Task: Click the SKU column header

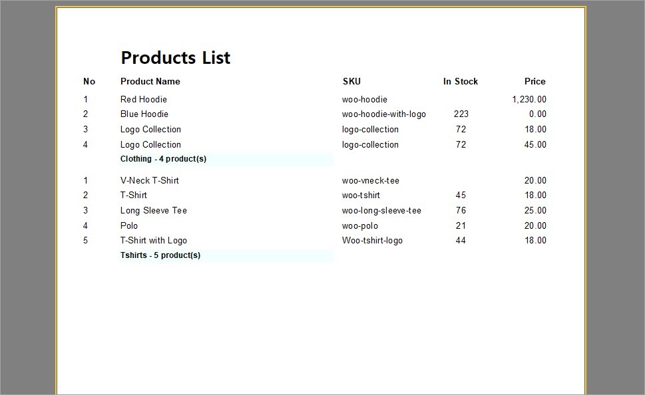Action: click(x=351, y=82)
